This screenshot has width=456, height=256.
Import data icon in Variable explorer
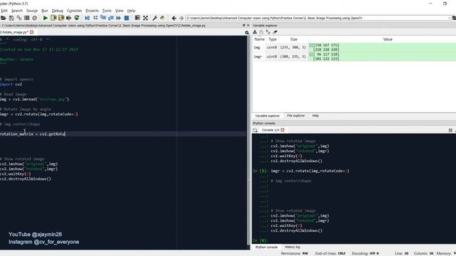pos(255,32)
